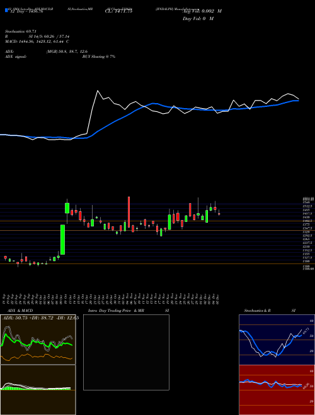Click the Day Vol: 0 M label
Image resolution: width=315 pixels, height=415 pixels.
tap(198, 18)
